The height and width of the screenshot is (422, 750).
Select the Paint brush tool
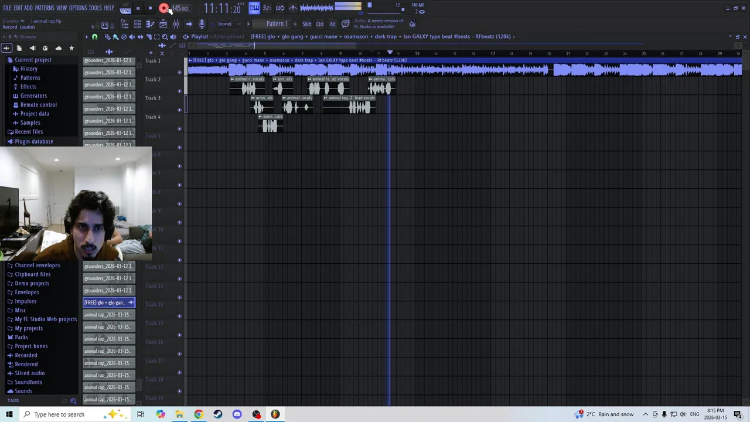pos(115,37)
